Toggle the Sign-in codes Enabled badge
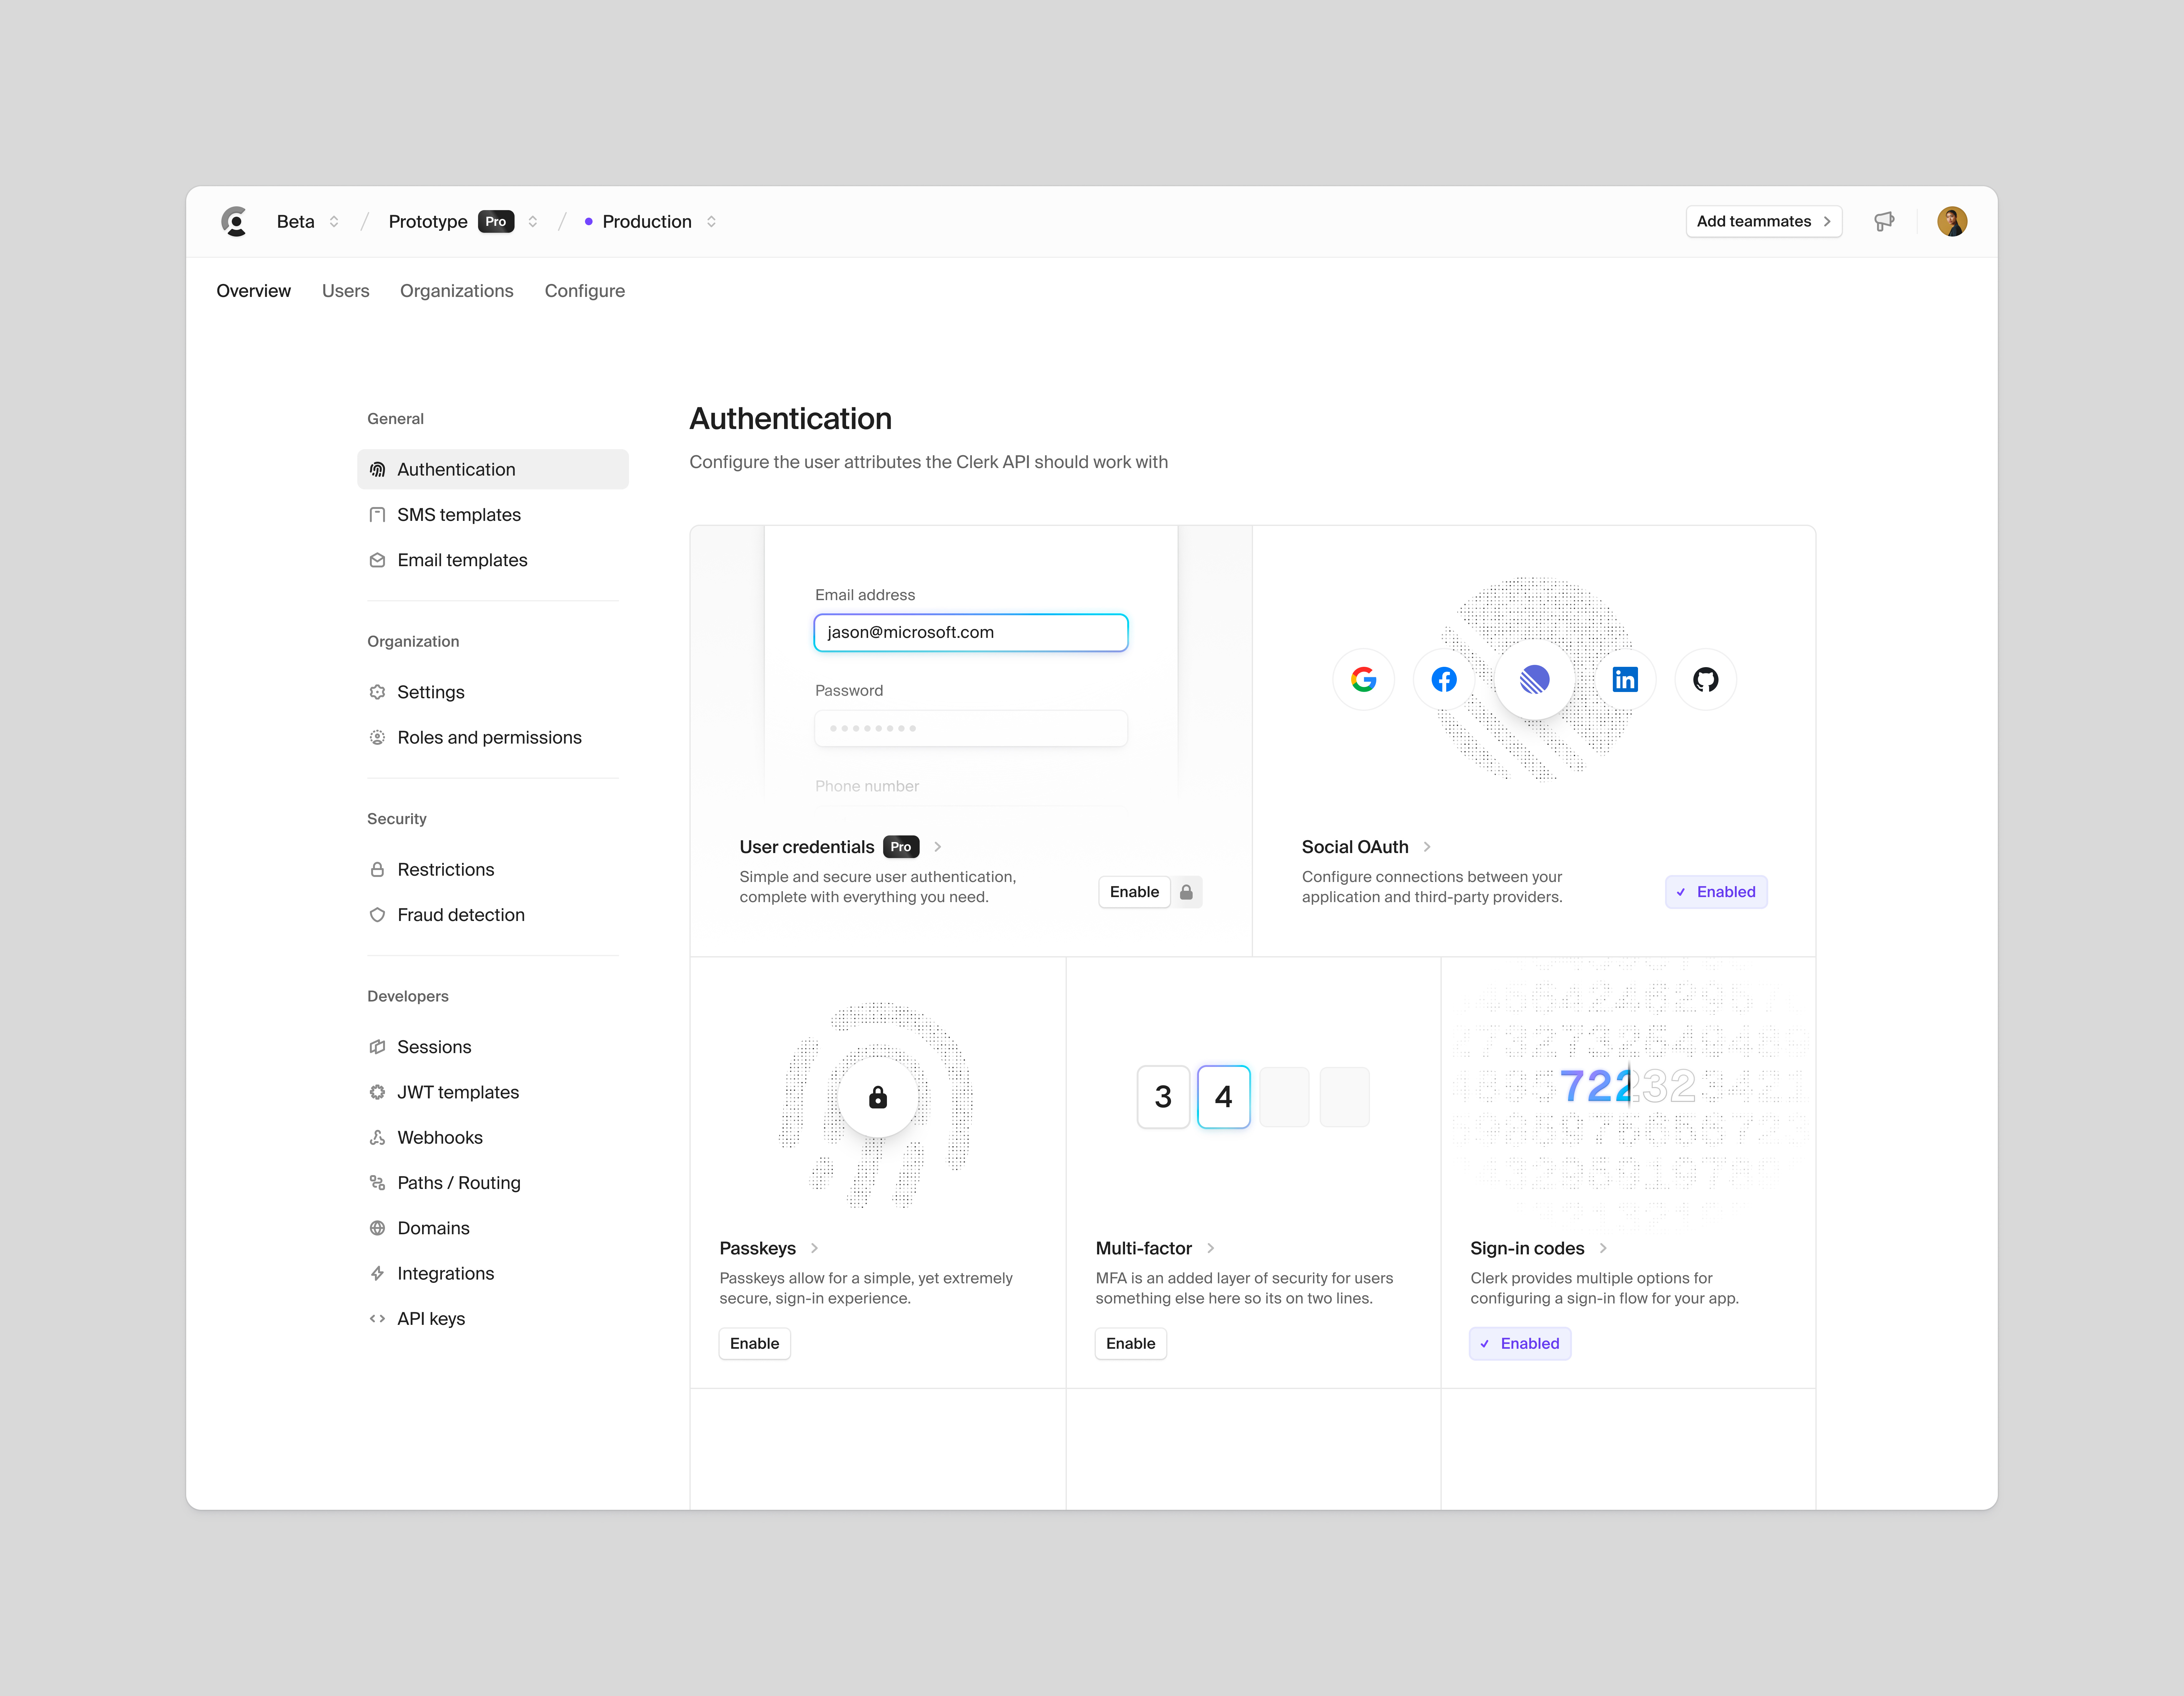This screenshot has height=1696, width=2184. [x=1519, y=1343]
